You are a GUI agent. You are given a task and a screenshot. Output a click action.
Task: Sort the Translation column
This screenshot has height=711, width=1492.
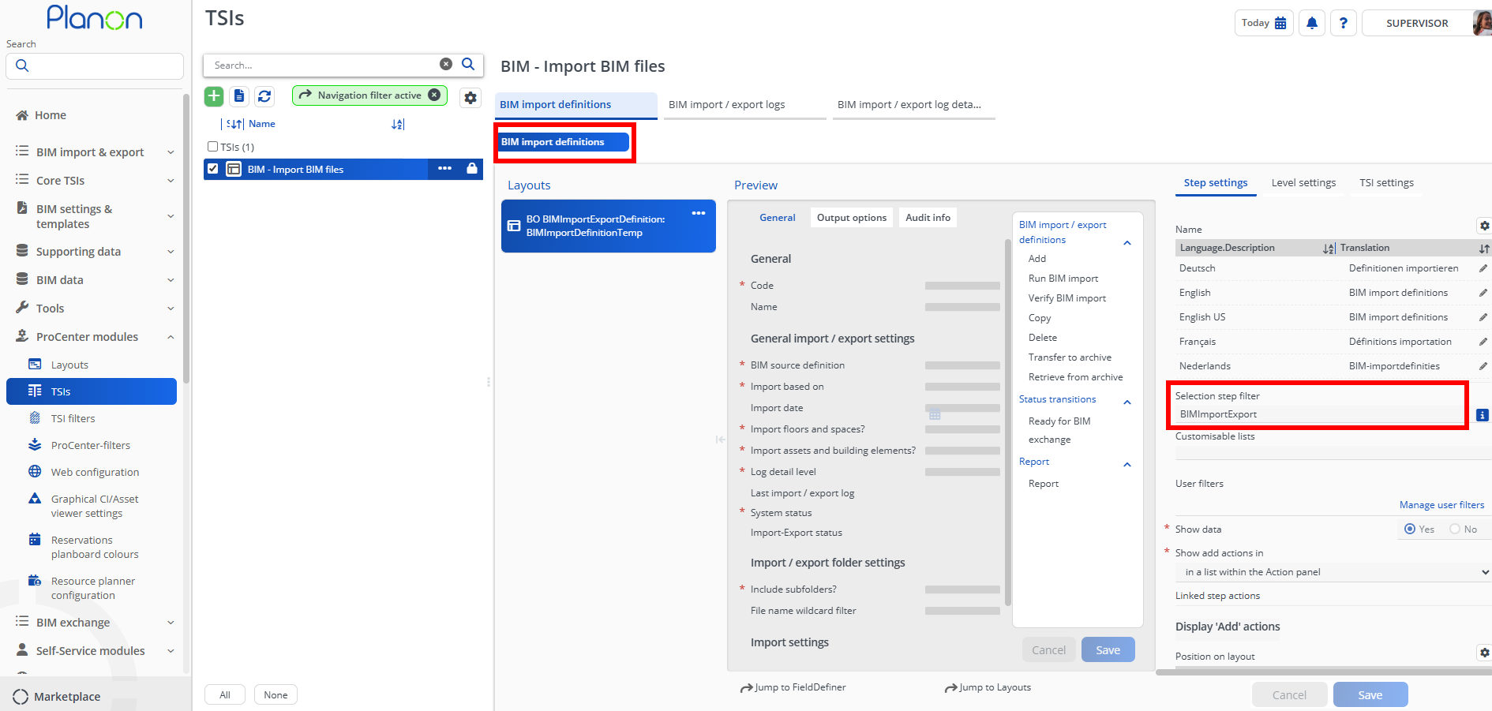point(1484,249)
